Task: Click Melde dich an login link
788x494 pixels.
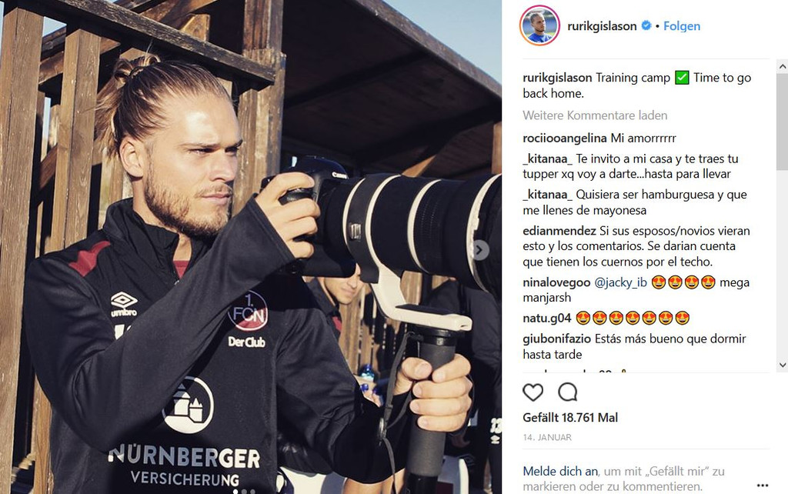Action: (560, 472)
